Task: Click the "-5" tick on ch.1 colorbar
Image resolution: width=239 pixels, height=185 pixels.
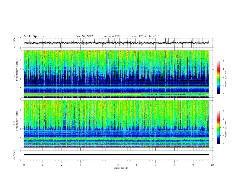Action: (x=222, y=77)
